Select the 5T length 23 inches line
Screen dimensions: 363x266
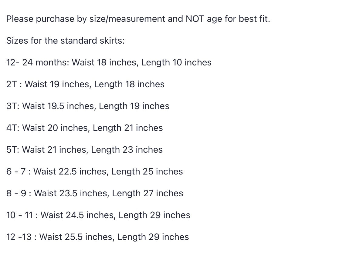click(x=84, y=150)
